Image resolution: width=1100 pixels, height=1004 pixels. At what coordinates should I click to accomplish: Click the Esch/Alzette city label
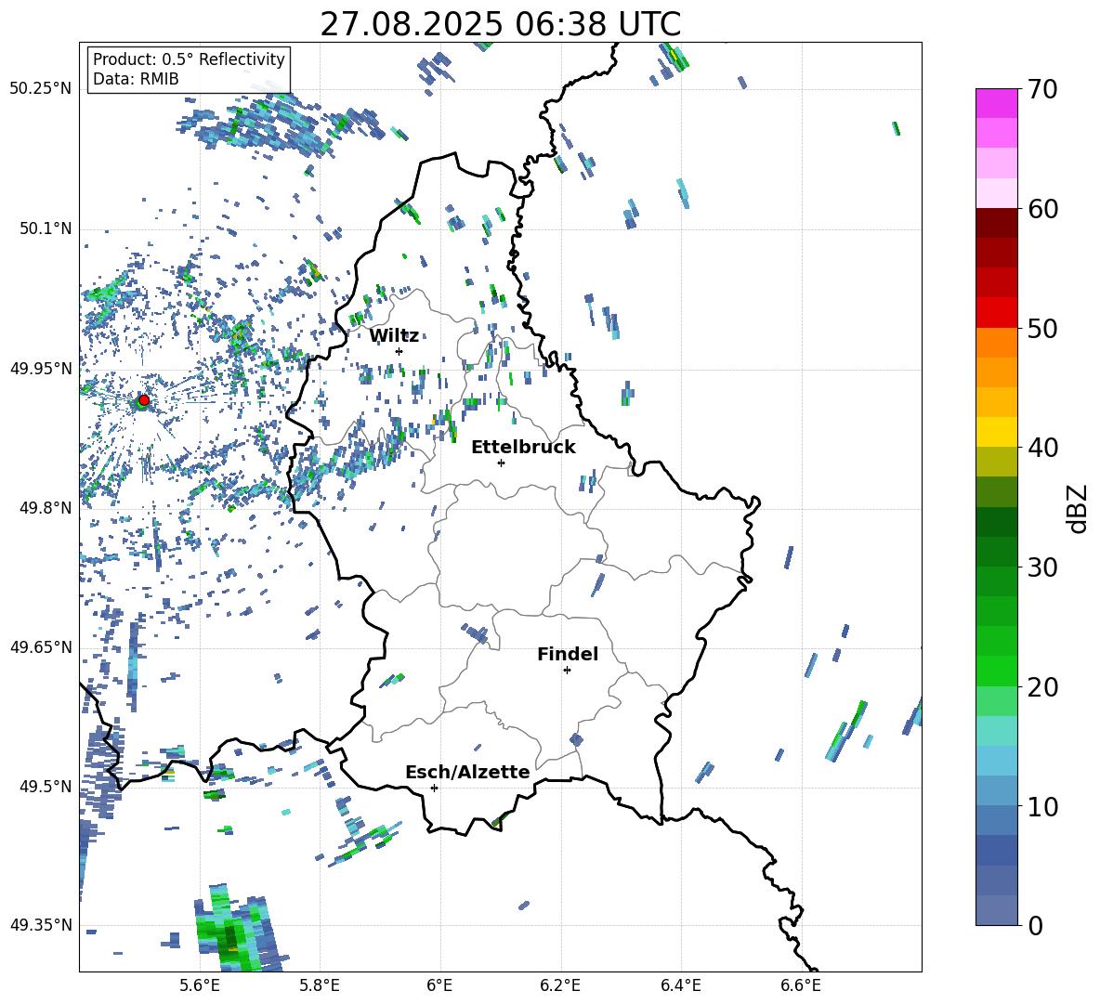coord(468,772)
